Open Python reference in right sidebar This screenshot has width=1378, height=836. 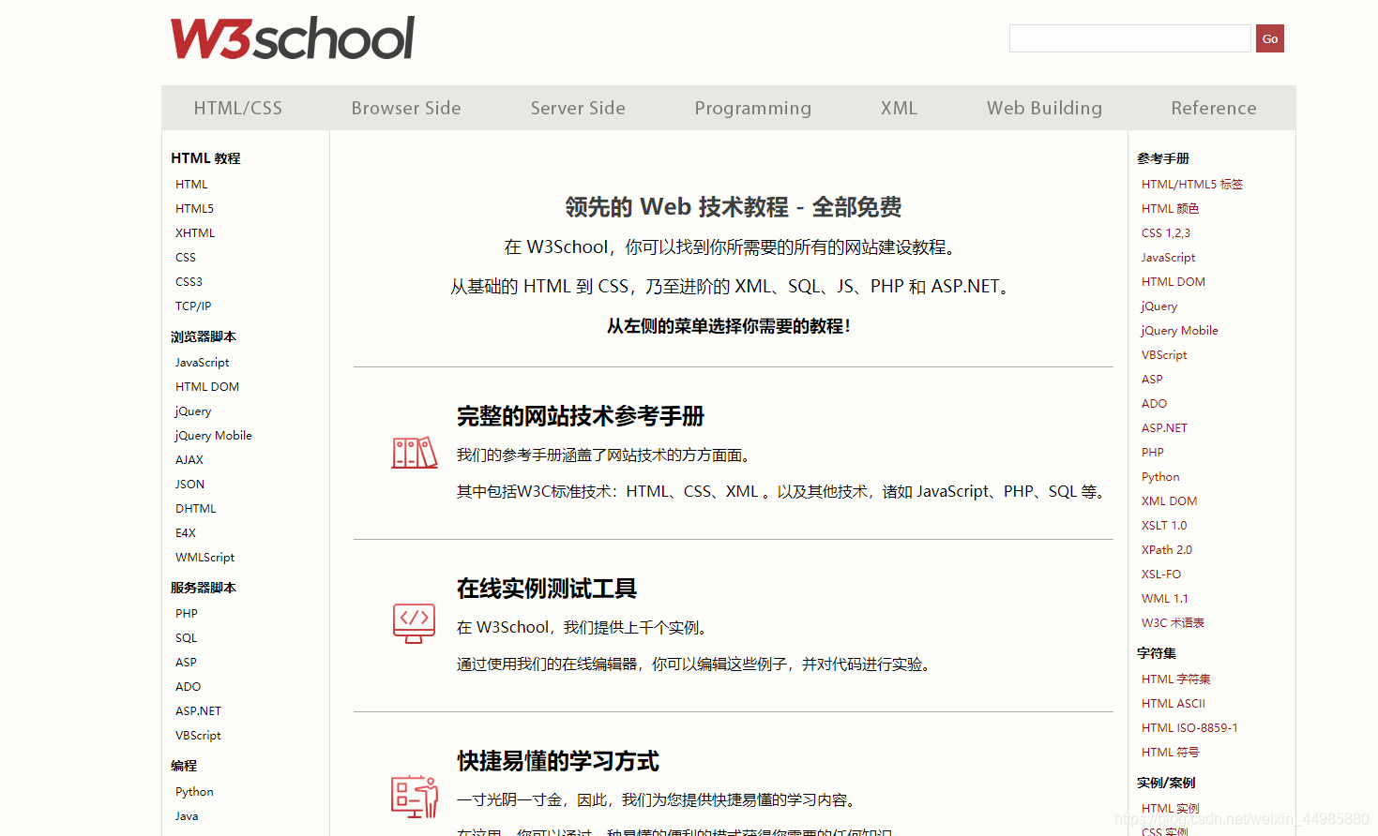tap(1160, 477)
